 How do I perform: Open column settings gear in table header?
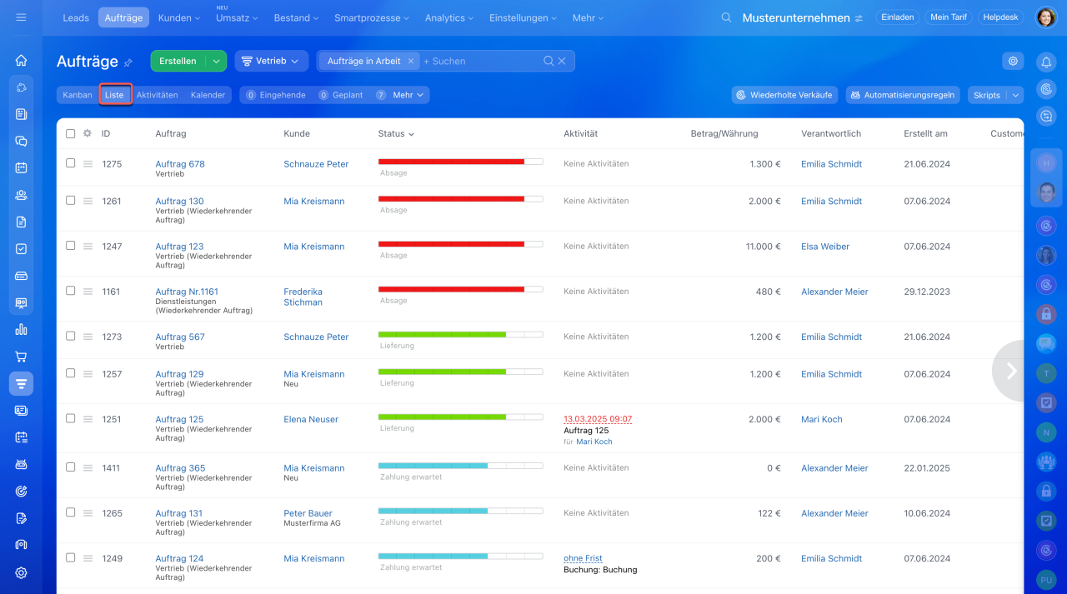pos(87,133)
